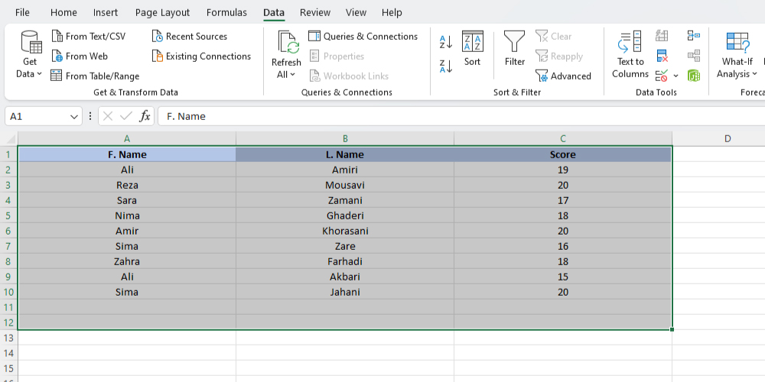Click Advanced filter button
The width and height of the screenshot is (765, 382).
coord(564,76)
